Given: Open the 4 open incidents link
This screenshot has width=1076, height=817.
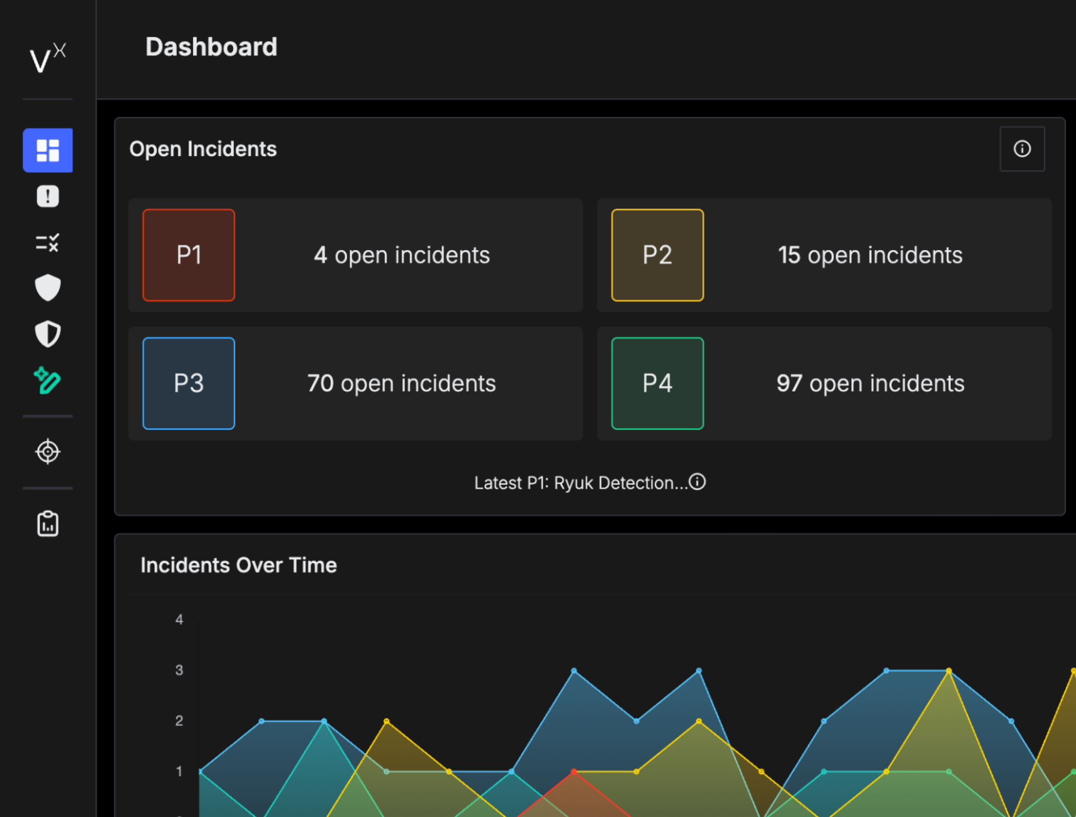Looking at the screenshot, I should (401, 255).
